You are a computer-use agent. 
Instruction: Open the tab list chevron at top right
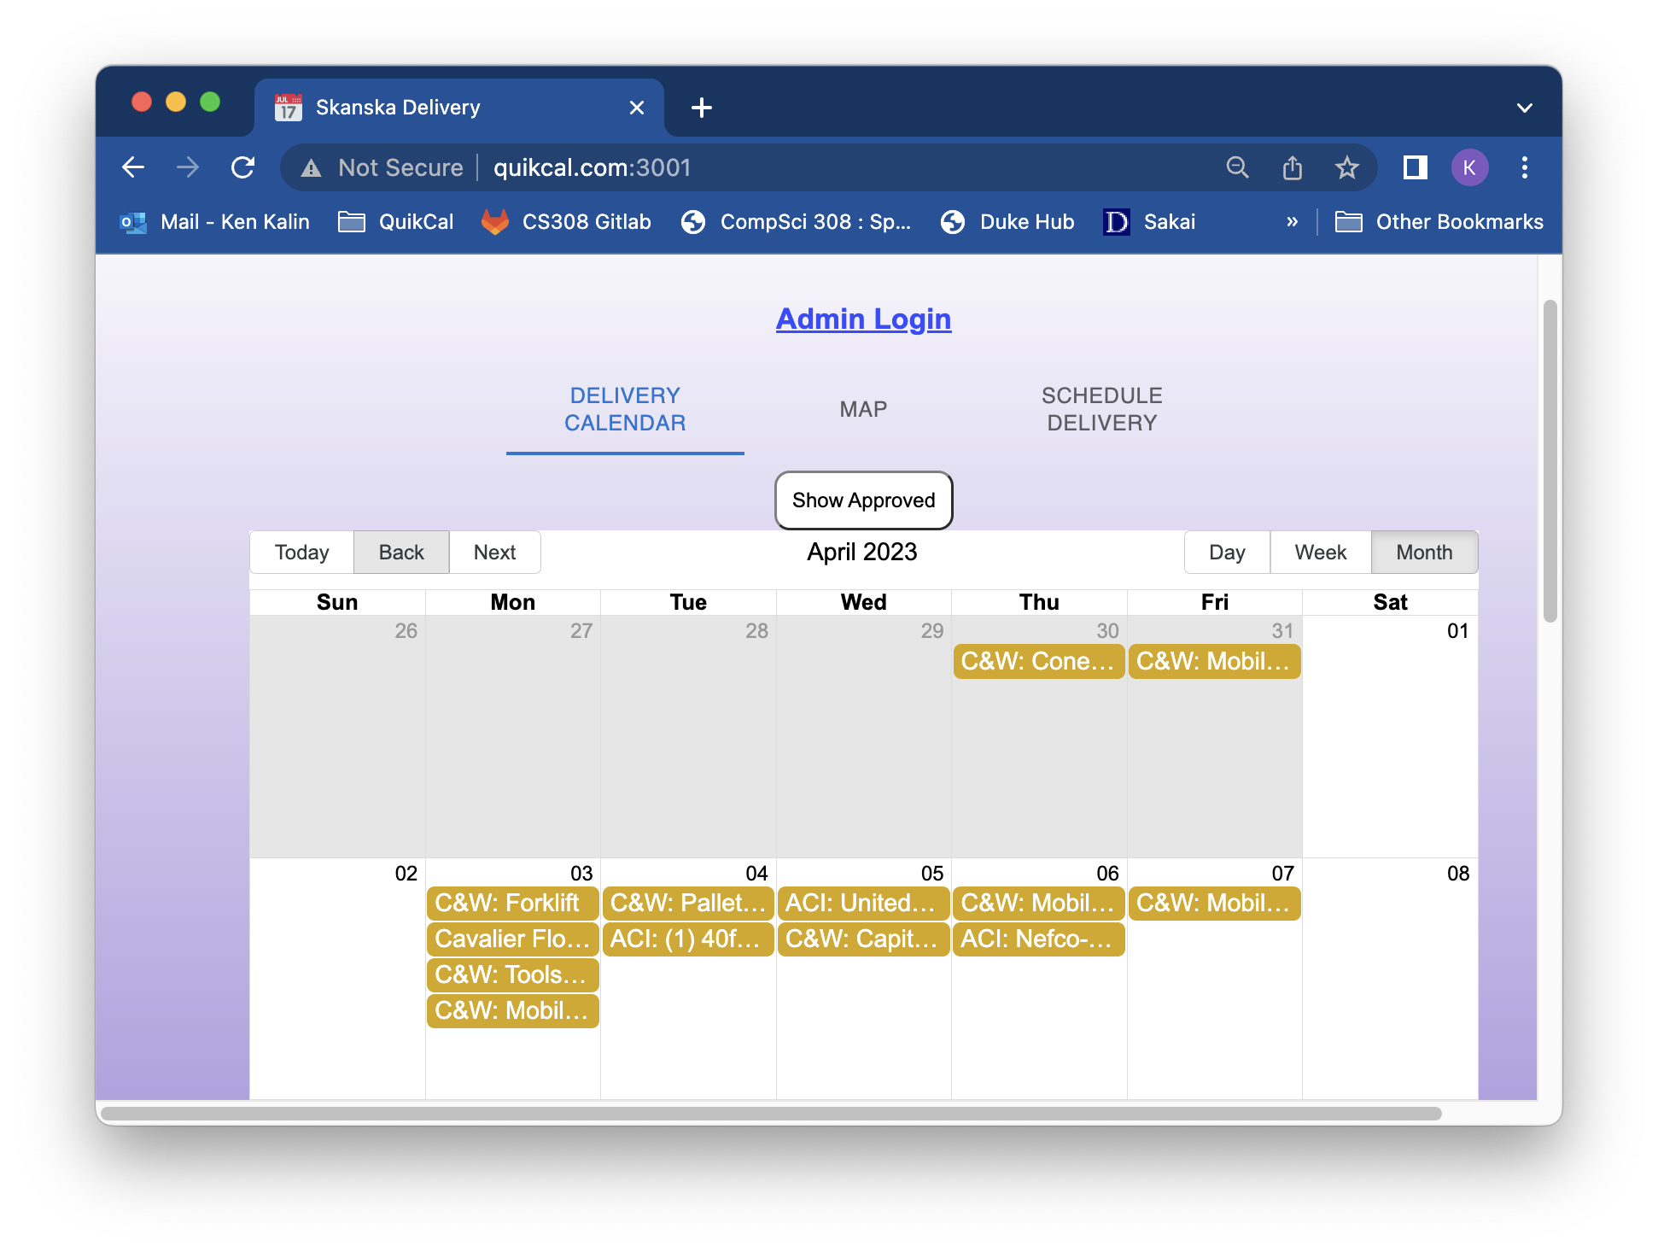(1525, 106)
